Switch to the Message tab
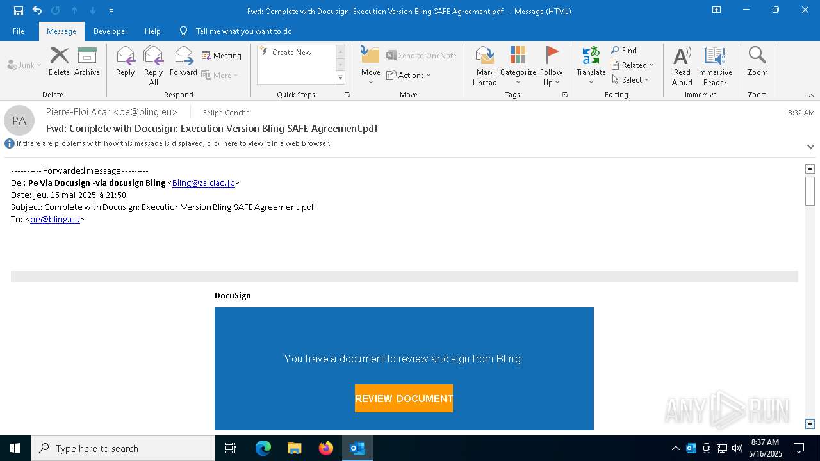This screenshot has width=820, height=461. [x=61, y=31]
